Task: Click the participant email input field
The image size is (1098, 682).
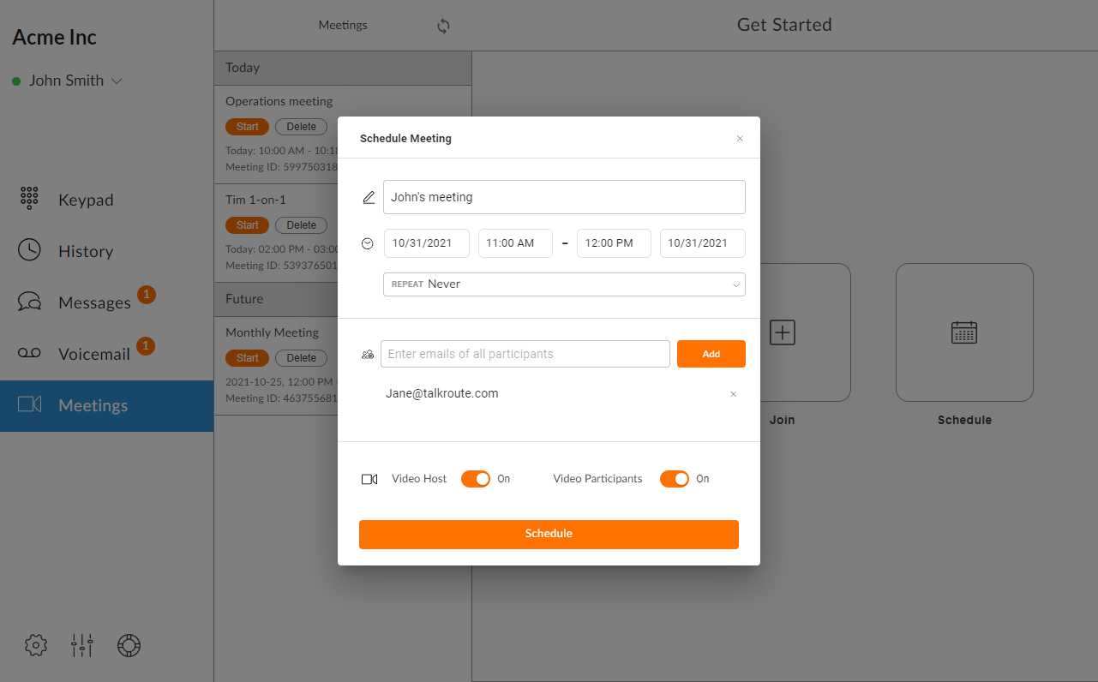Action: (525, 353)
